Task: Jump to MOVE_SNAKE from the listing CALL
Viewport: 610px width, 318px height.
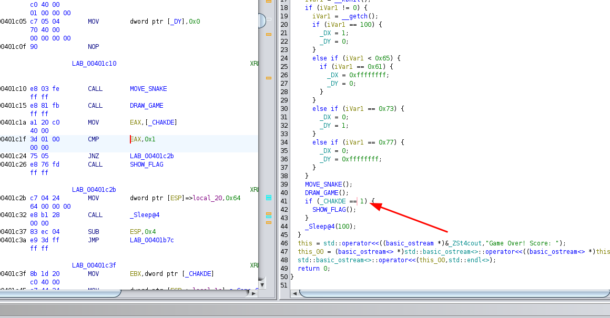Action: pos(148,89)
